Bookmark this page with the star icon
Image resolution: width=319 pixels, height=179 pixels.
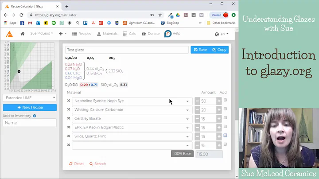pos(160,15)
